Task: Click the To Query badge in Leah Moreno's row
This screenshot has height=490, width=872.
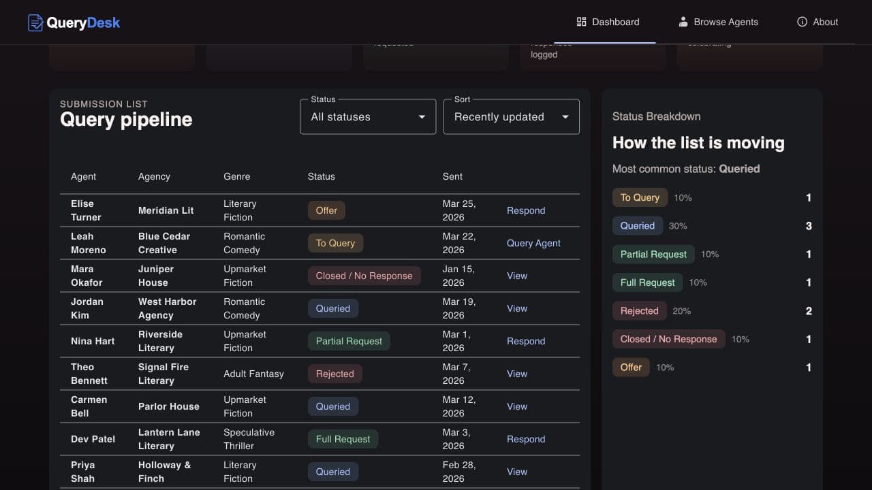Action: coord(335,243)
